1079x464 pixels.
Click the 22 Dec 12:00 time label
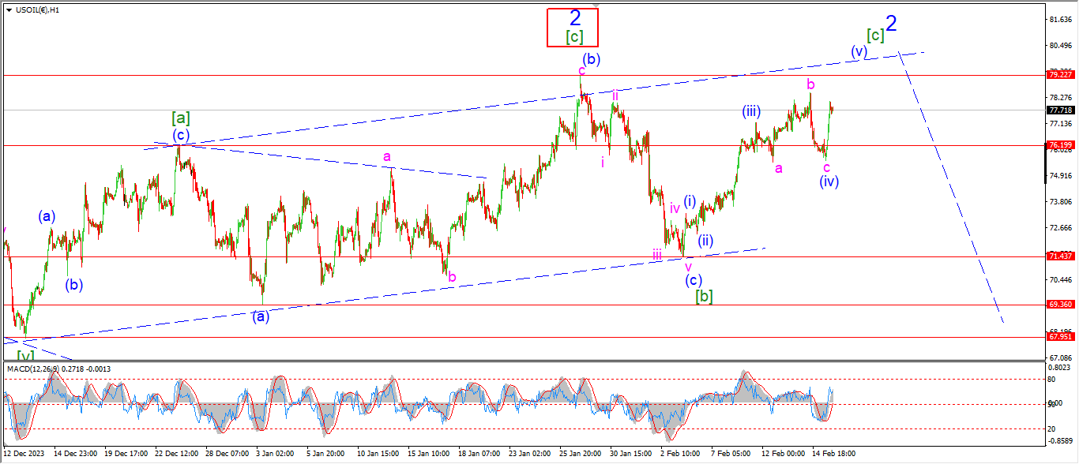click(x=177, y=454)
